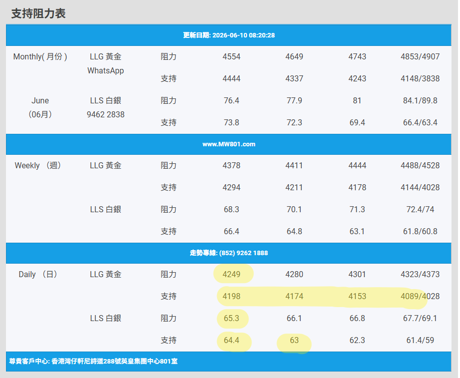This screenshot has height=378, width=460.
Task: Select the 66.4/63.4 cell
Action: coord(420,122)
